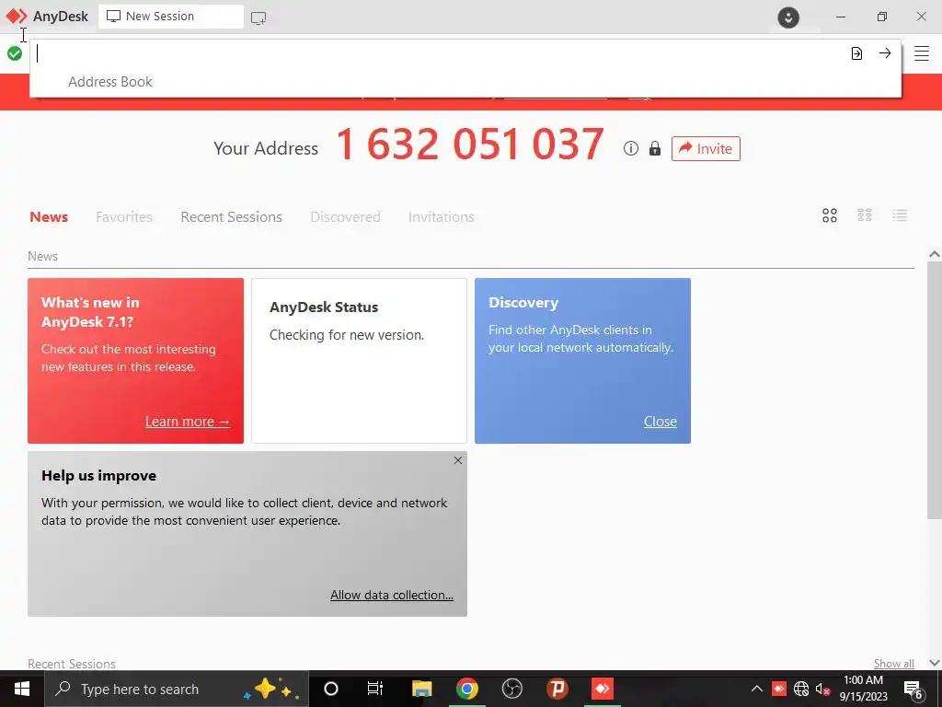Select small tiles view icon

[x=865, y=215]
